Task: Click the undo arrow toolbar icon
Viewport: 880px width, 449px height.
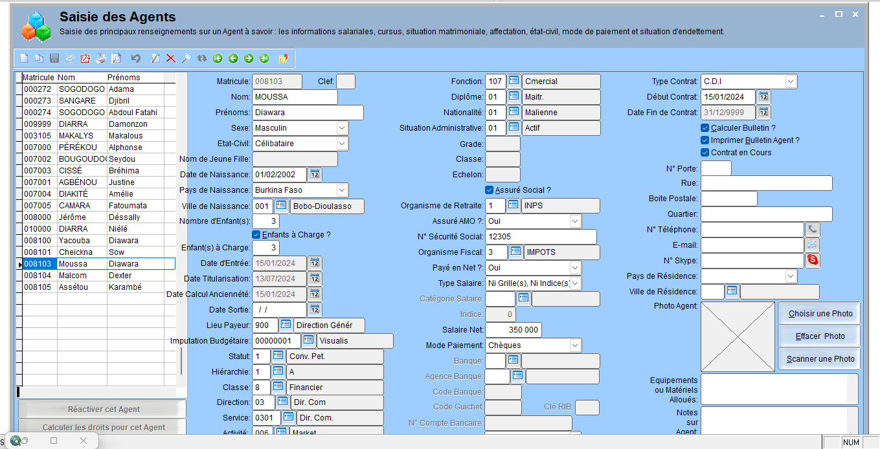Action: [136, 58]
